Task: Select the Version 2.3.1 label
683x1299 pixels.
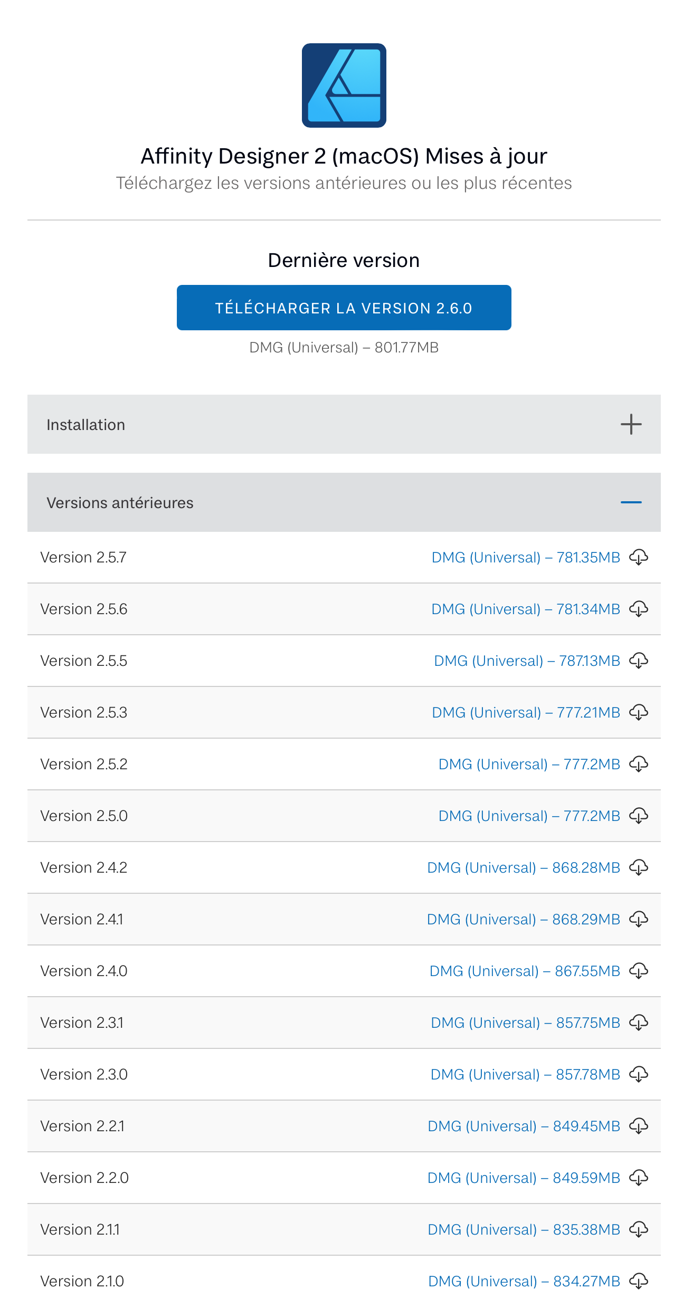Action: pyautogui.click(x=82, y=1023)
